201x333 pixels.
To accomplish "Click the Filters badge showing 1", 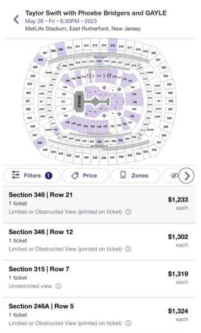I will (x=49, y=175).
